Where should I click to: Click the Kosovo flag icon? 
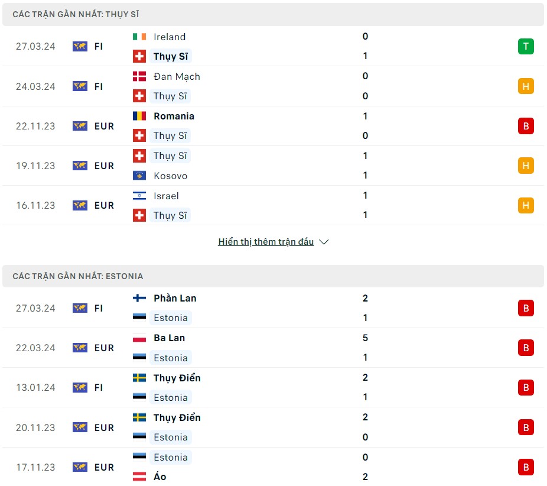click(x=139, y=176)
